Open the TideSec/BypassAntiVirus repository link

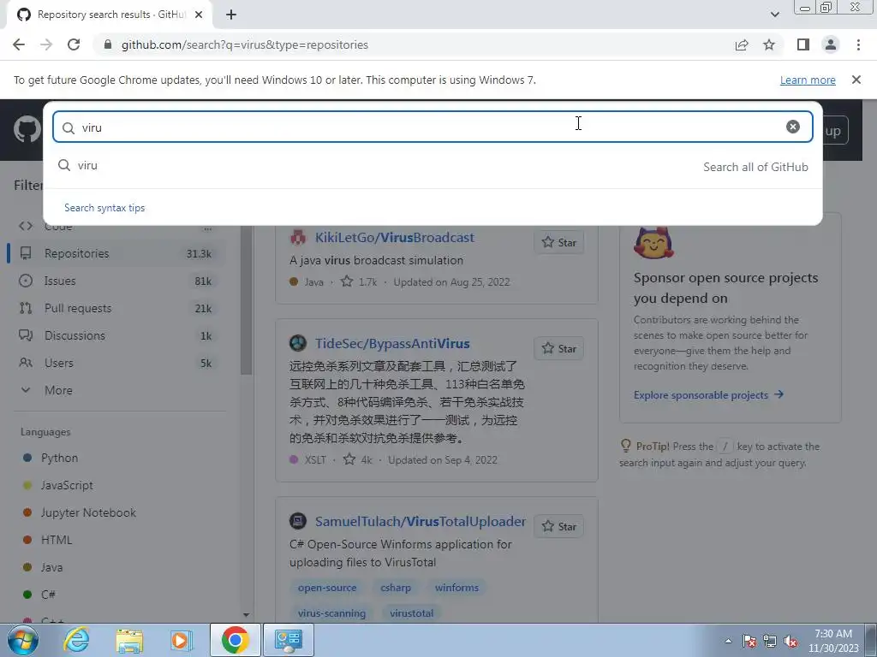click(392, 343)
